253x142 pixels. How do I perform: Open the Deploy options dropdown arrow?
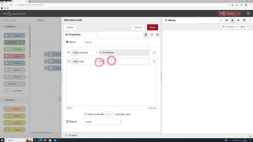pos(238,13)
